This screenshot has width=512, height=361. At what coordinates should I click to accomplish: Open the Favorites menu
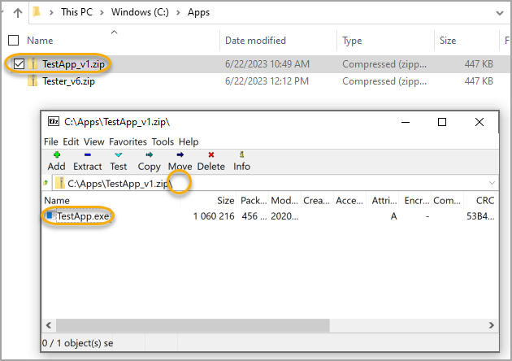click(x=128, y=141)
